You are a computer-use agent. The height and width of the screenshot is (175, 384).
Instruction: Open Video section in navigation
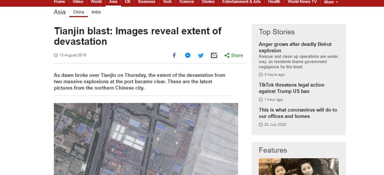click(78, 2)
